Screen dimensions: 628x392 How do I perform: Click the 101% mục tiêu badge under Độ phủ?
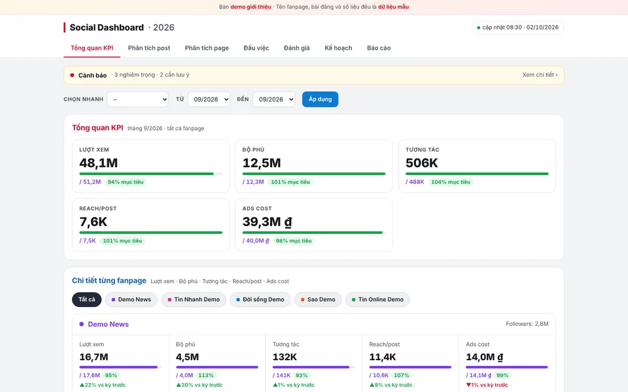point(290,182)
